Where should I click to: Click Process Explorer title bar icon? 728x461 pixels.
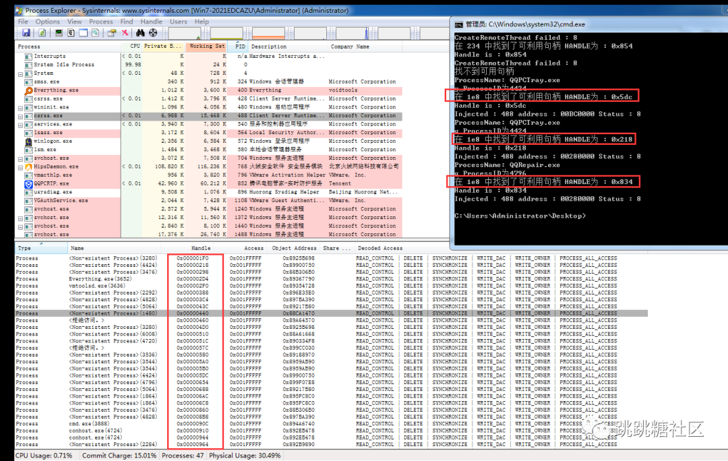[x=19, y=10]
